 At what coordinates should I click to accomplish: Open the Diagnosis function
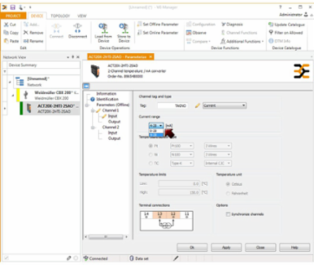point(232,24)
